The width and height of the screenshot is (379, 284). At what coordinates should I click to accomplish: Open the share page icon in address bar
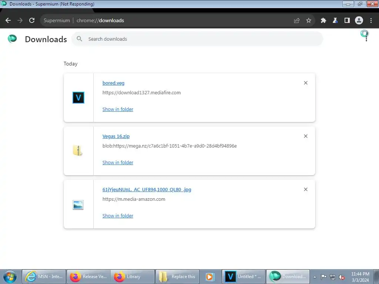[x=297, y=21]
